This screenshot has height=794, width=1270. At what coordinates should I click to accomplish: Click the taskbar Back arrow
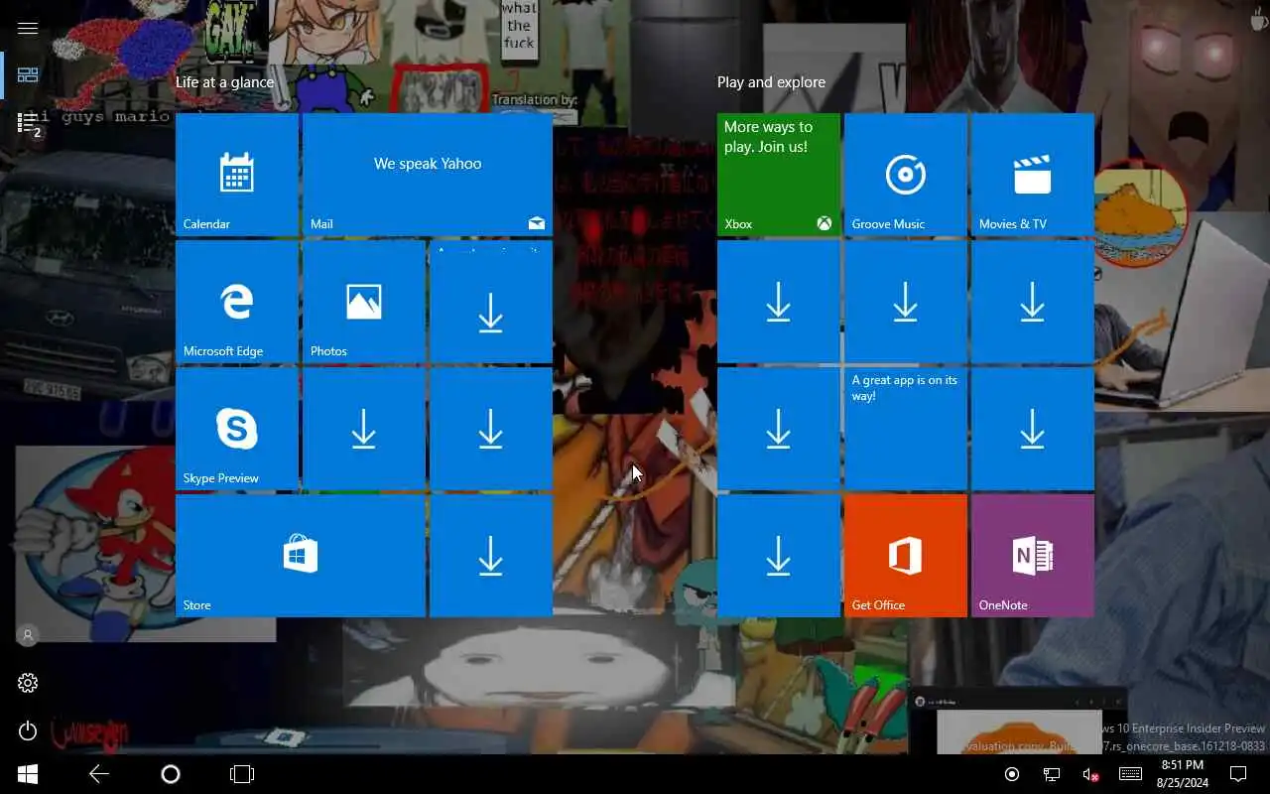click(99, 774)
